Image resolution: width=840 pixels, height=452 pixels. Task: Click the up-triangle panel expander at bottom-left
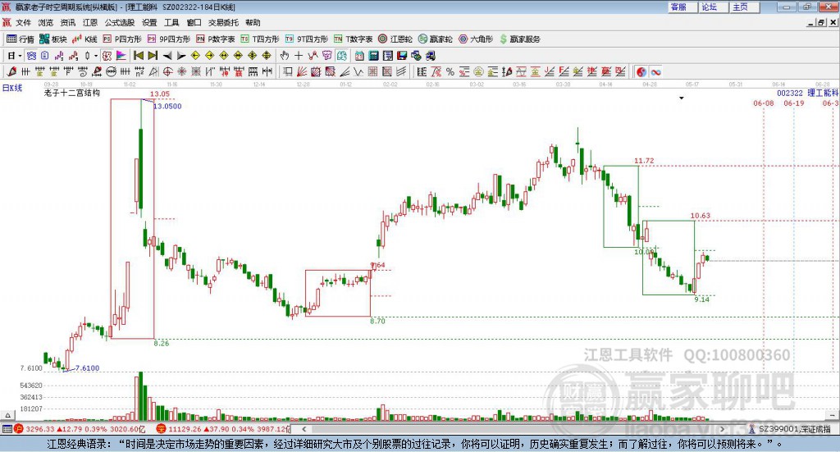tap(7, 415)
